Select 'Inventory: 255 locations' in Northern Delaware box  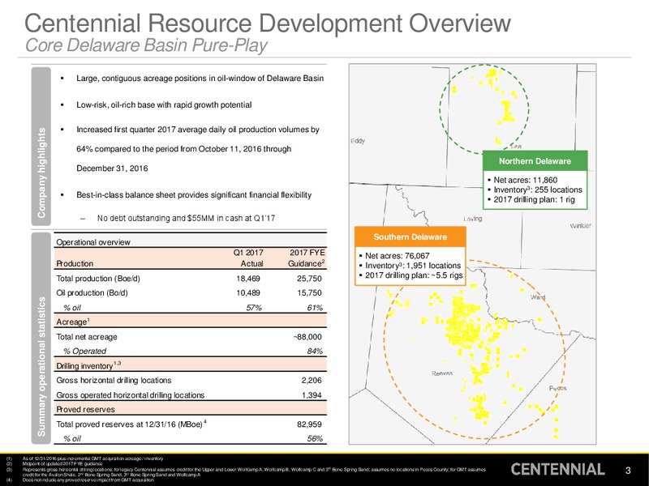[538, 190]
